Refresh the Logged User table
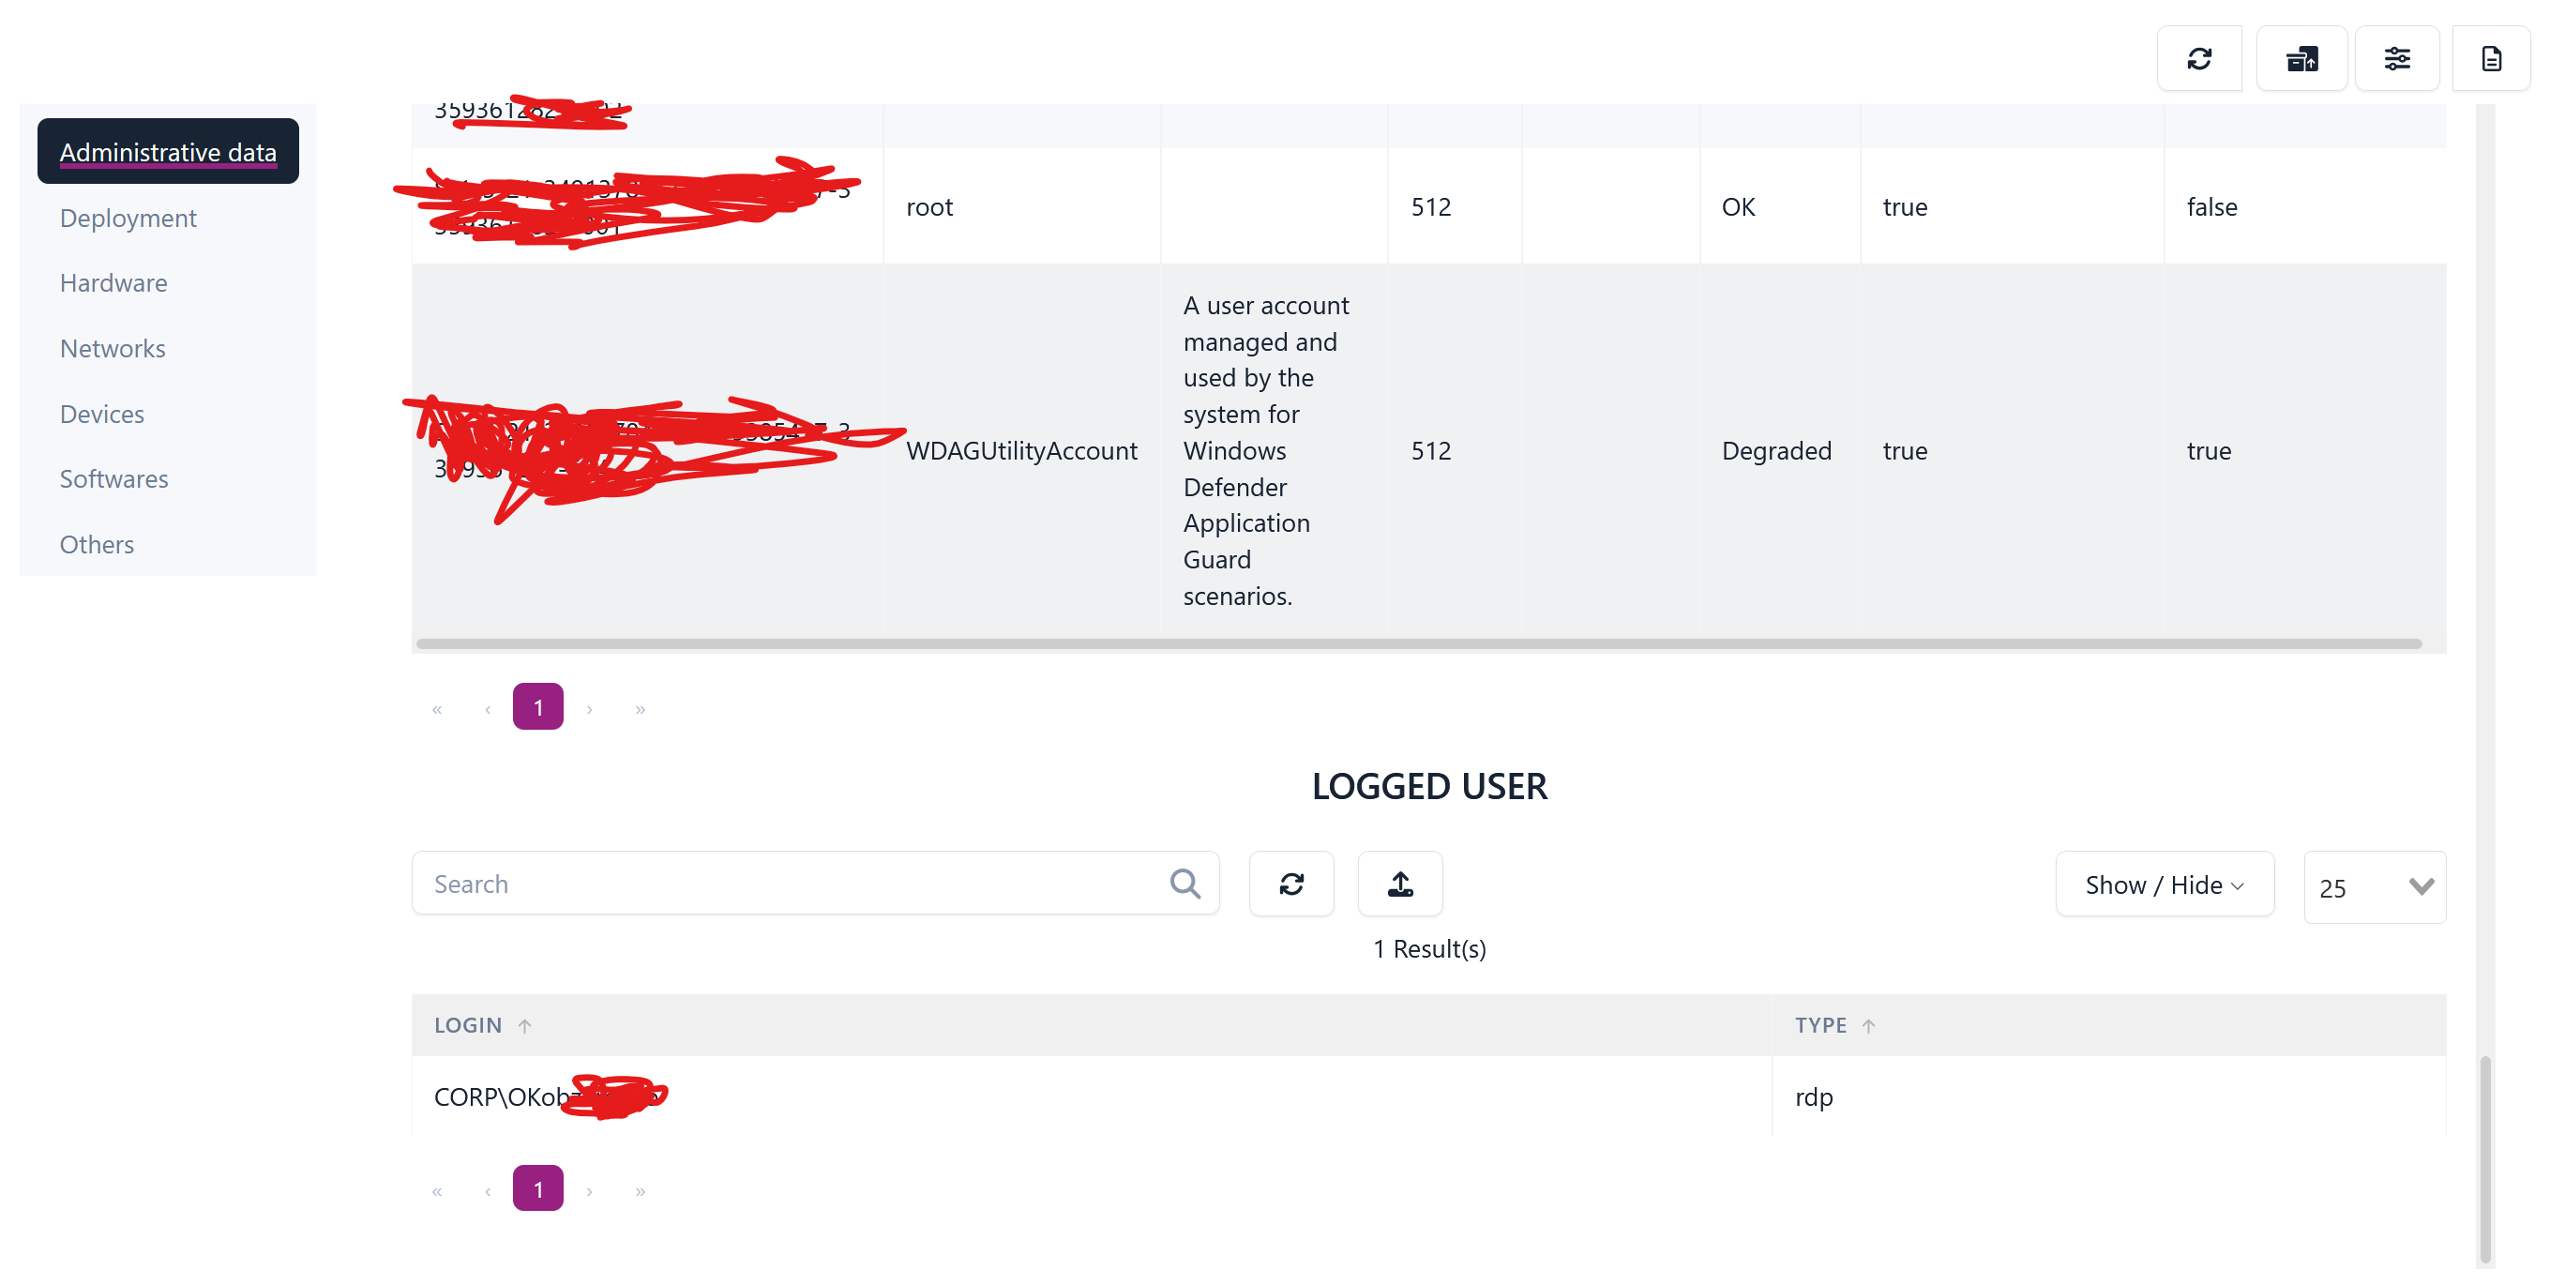The image size is (2565, 1285). pos(1291,884)
